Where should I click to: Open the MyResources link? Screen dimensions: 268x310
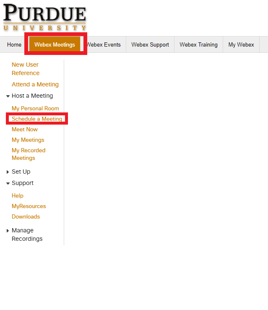29,206
